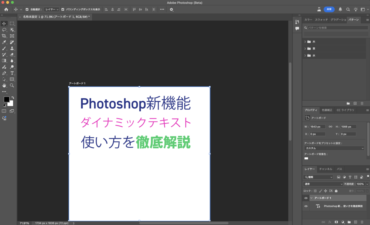
Task: Switch to the CC ライブラリ tab
Action: (x=345, y=110)
